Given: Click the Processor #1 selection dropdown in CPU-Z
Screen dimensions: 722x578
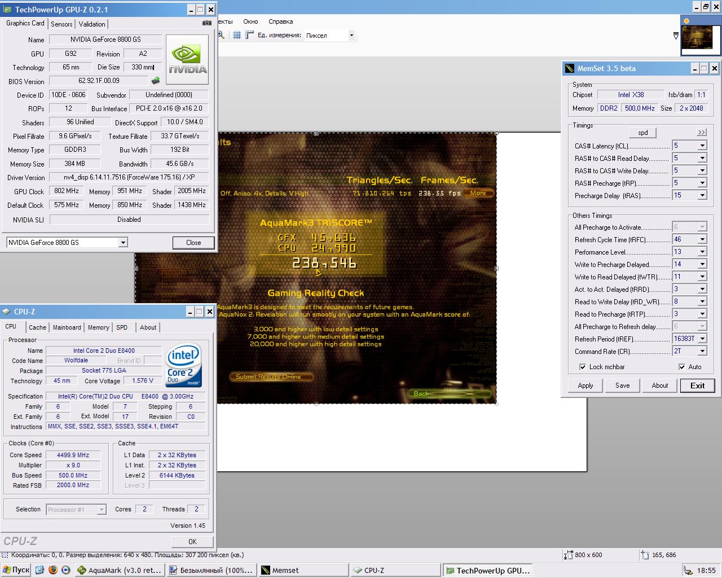Looking at the screenshot, I should [76, 510].
